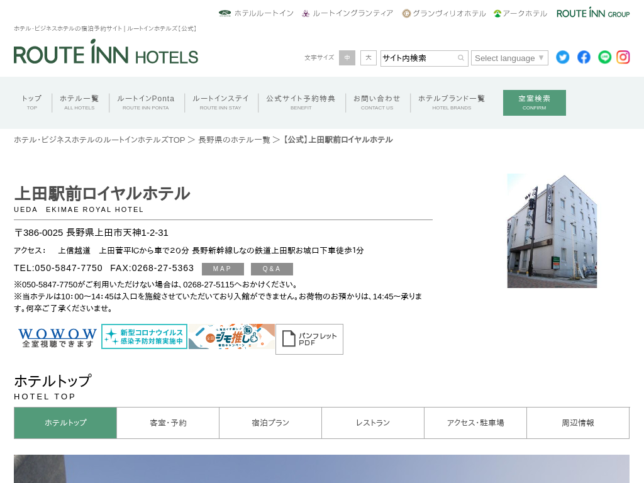Click the TEL:050-5847-7750 phone number

58,268
